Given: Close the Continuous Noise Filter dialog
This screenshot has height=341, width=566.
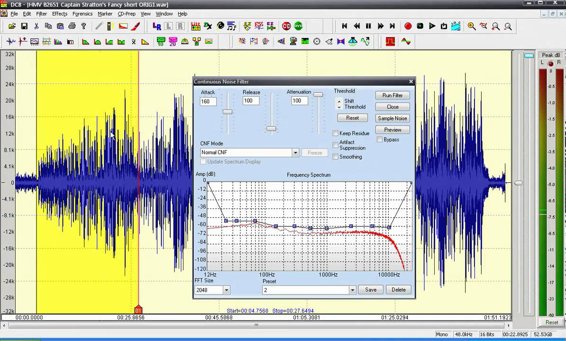Looking at the screenshot, I should point(411,82).
